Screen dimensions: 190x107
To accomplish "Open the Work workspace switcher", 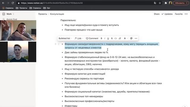I will (x=8, y=14).
